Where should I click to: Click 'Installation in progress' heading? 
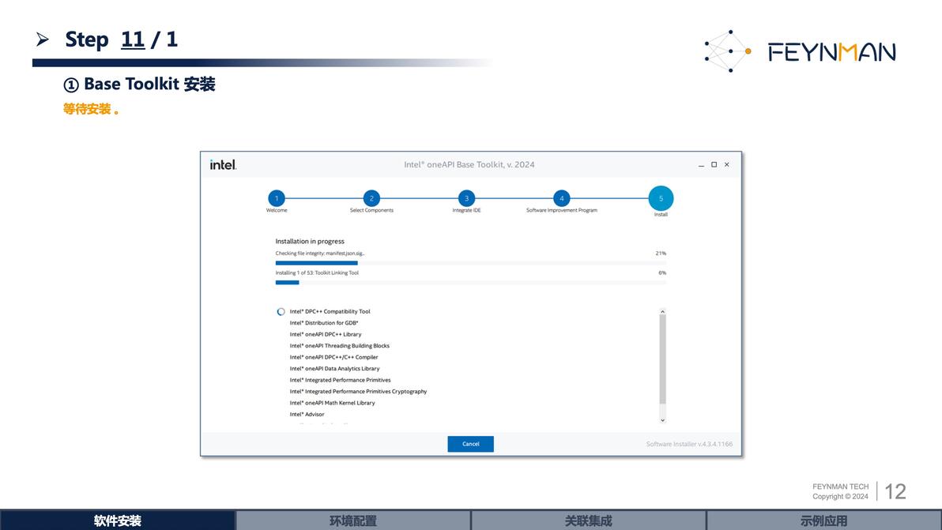(x=310, y=241)
